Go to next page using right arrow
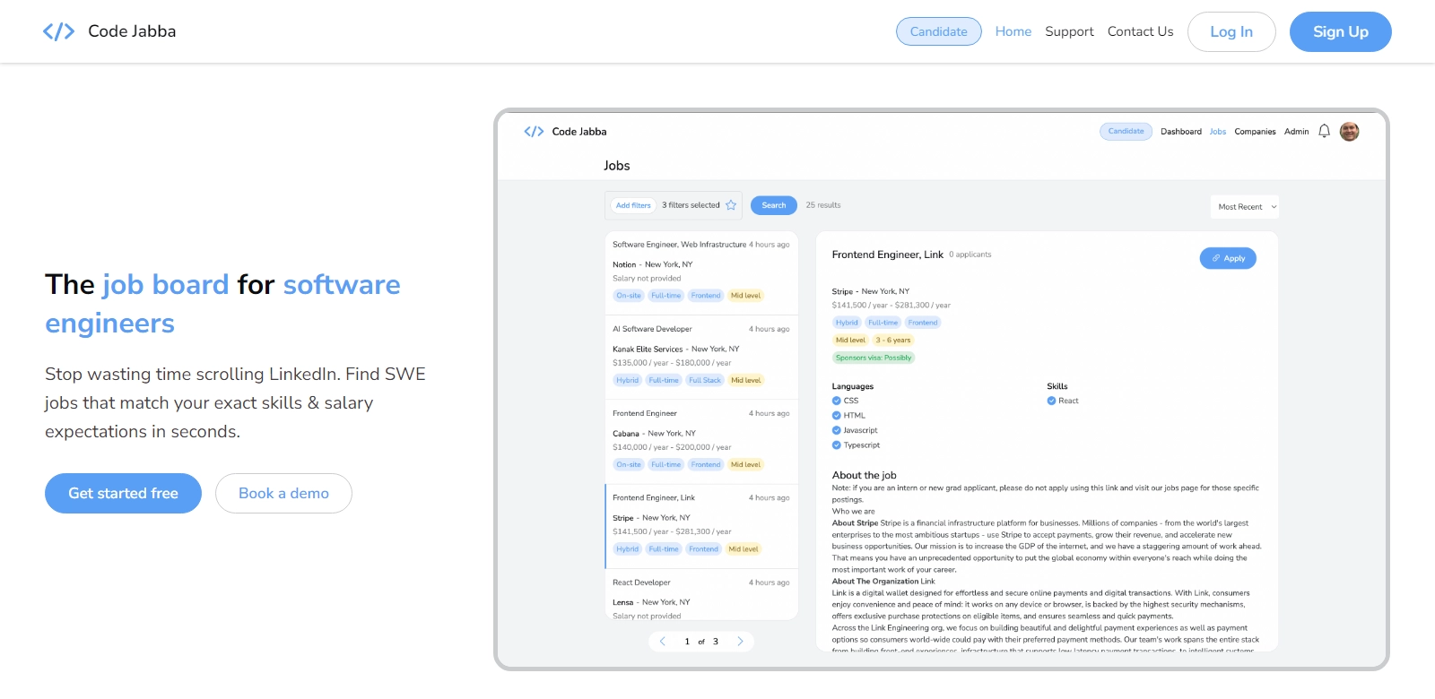Image resolution: width=1435 pixels, height=699 pixels. pos(740,642)
